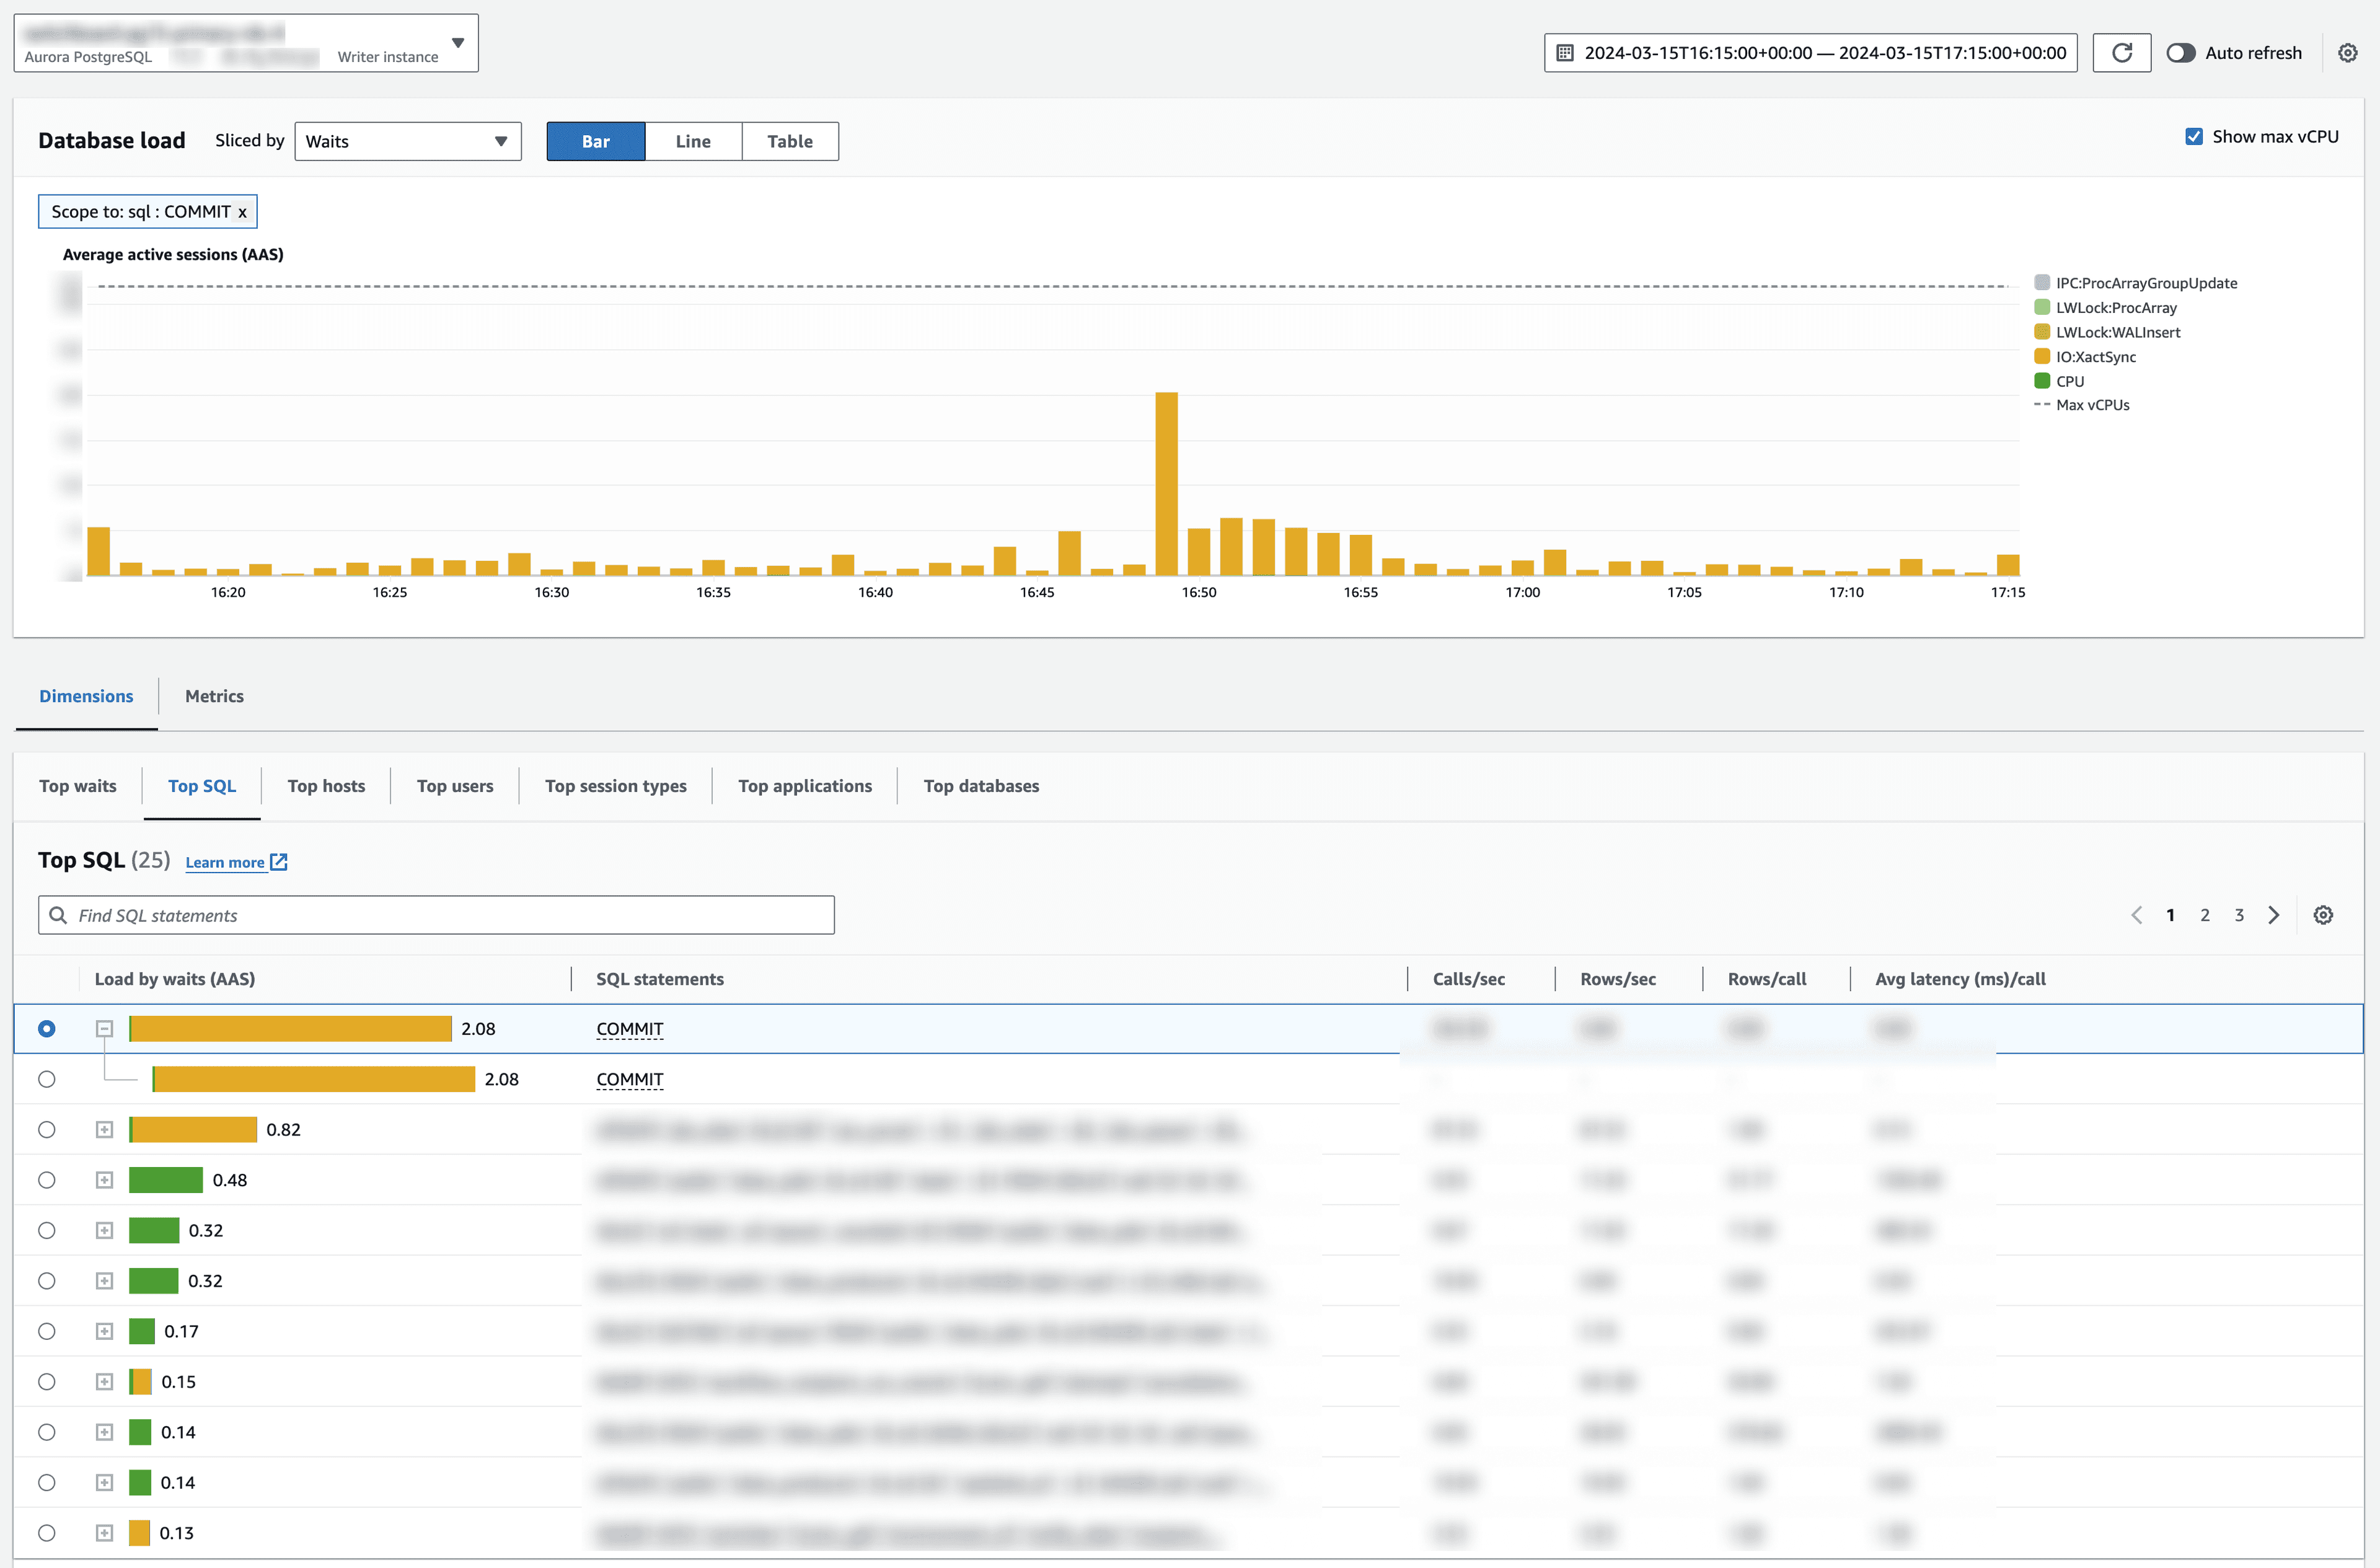Open the Top applications tab
Image resolution: width=2380 pixels, height=1568 pixels.
pyautogui.click(x=805, y=786)
